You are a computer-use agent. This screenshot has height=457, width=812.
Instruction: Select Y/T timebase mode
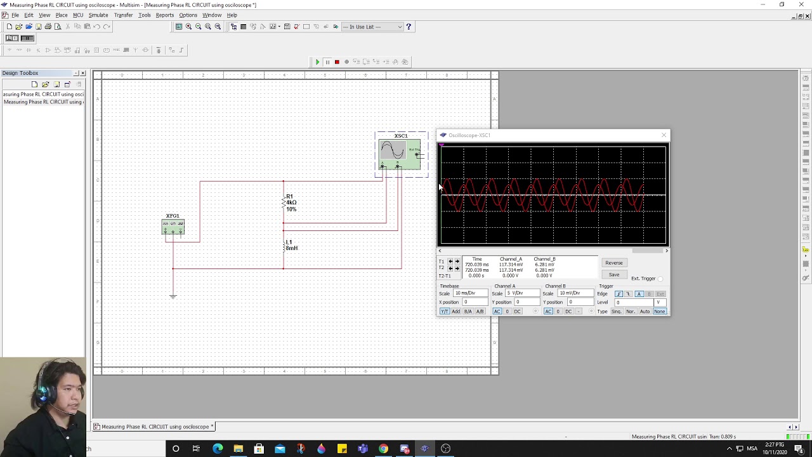tap(445, 312)
